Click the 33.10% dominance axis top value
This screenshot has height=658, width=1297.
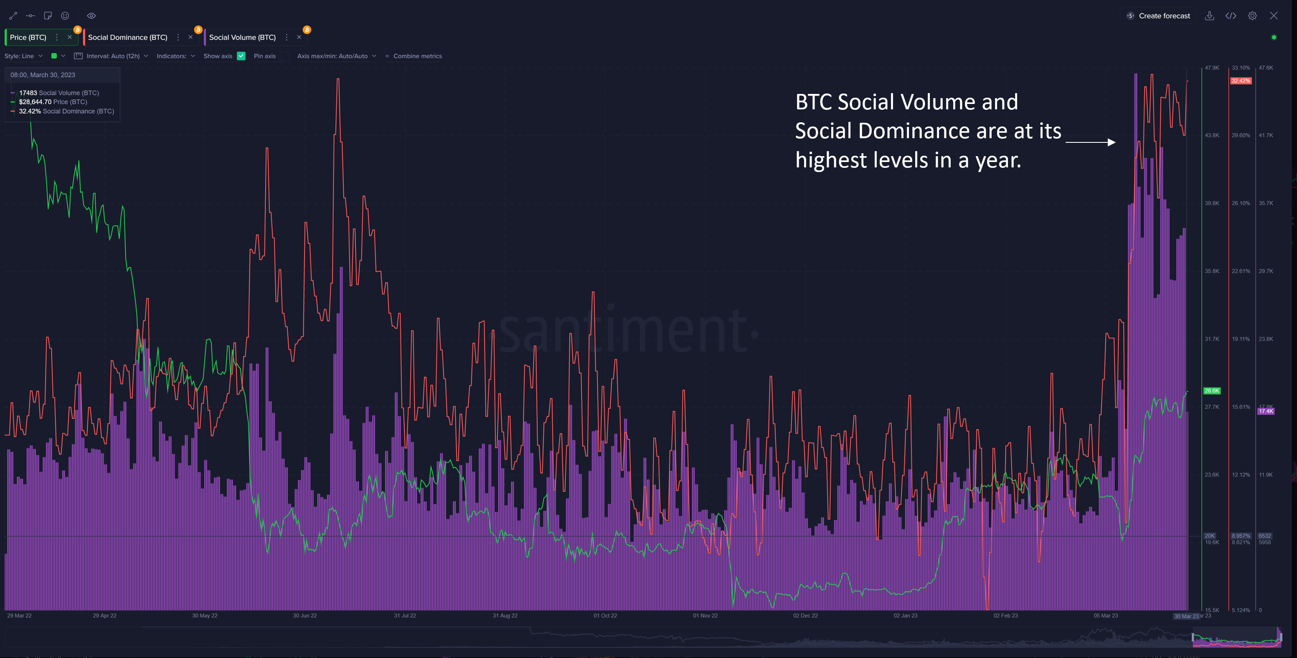coord(1241,68)
